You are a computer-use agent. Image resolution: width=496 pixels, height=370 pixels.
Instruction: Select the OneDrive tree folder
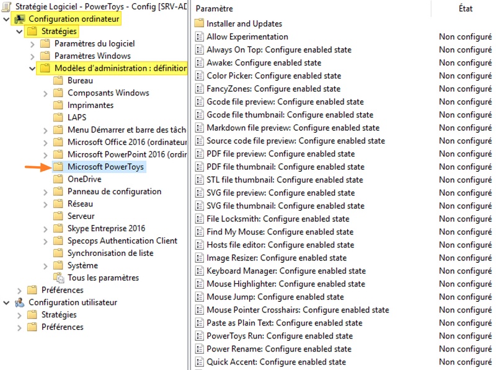pos(84,179)
